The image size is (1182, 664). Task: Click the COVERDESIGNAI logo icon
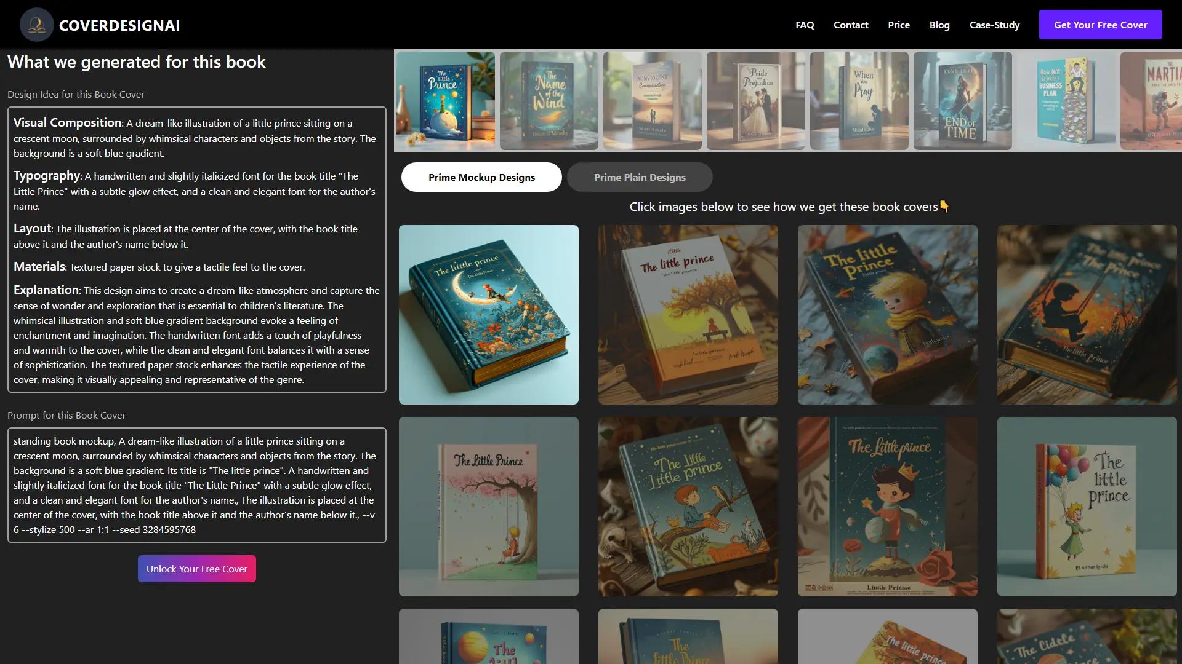[x=37, y=24]
